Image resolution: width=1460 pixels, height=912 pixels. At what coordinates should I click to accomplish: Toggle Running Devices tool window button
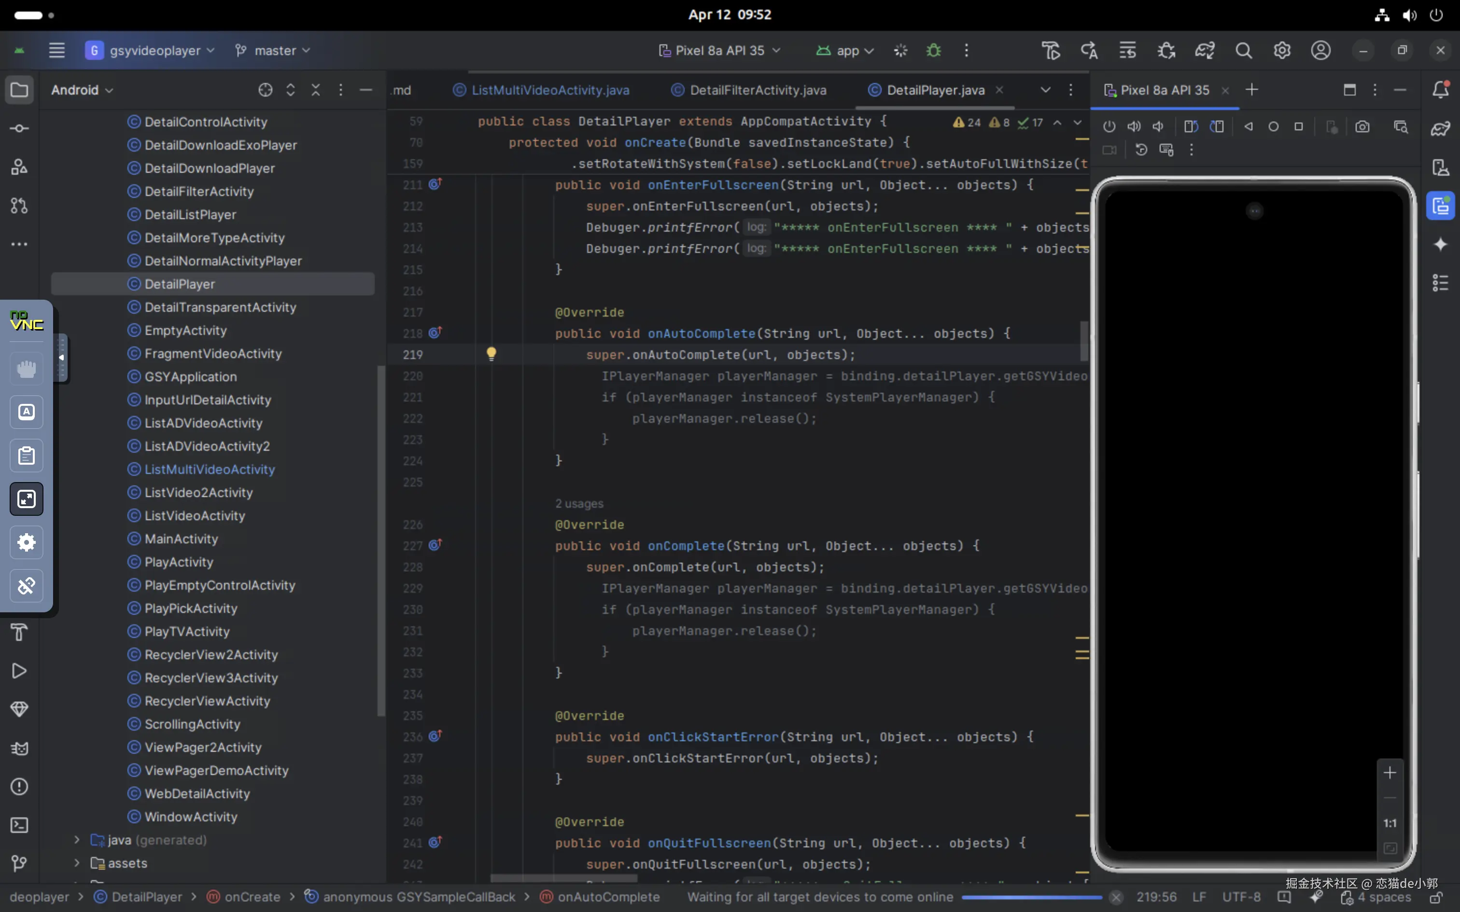[x=1441, y=207]
